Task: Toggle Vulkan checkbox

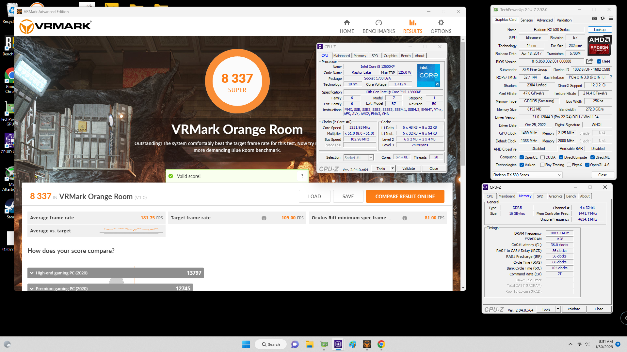Action: tap(522, 165)
